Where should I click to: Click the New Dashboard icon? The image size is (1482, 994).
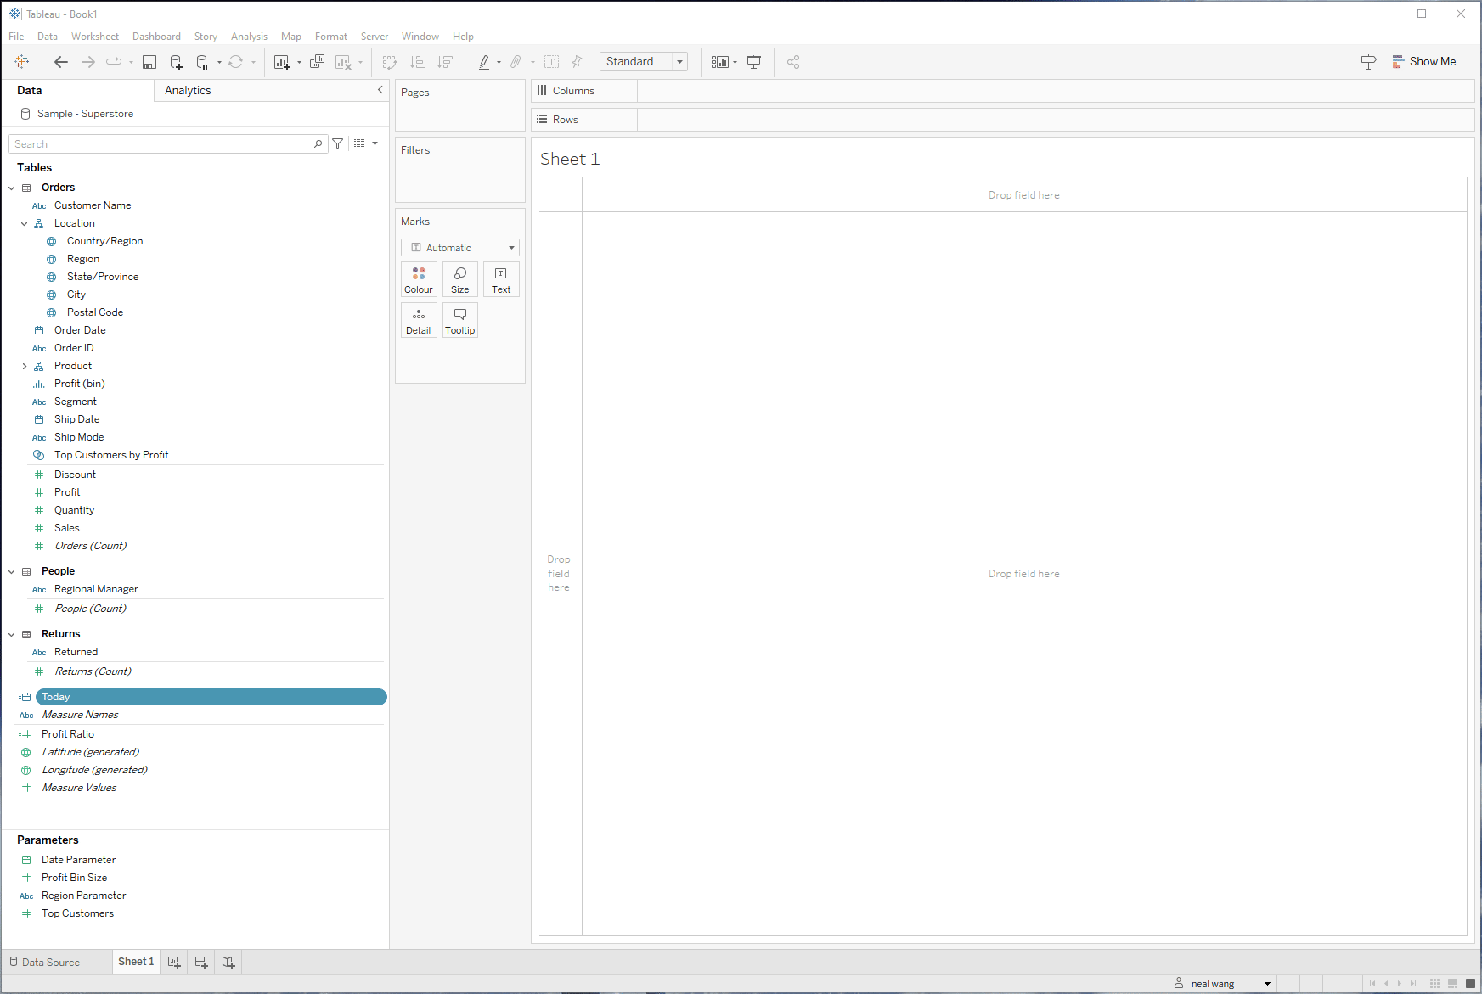point(201,962)
